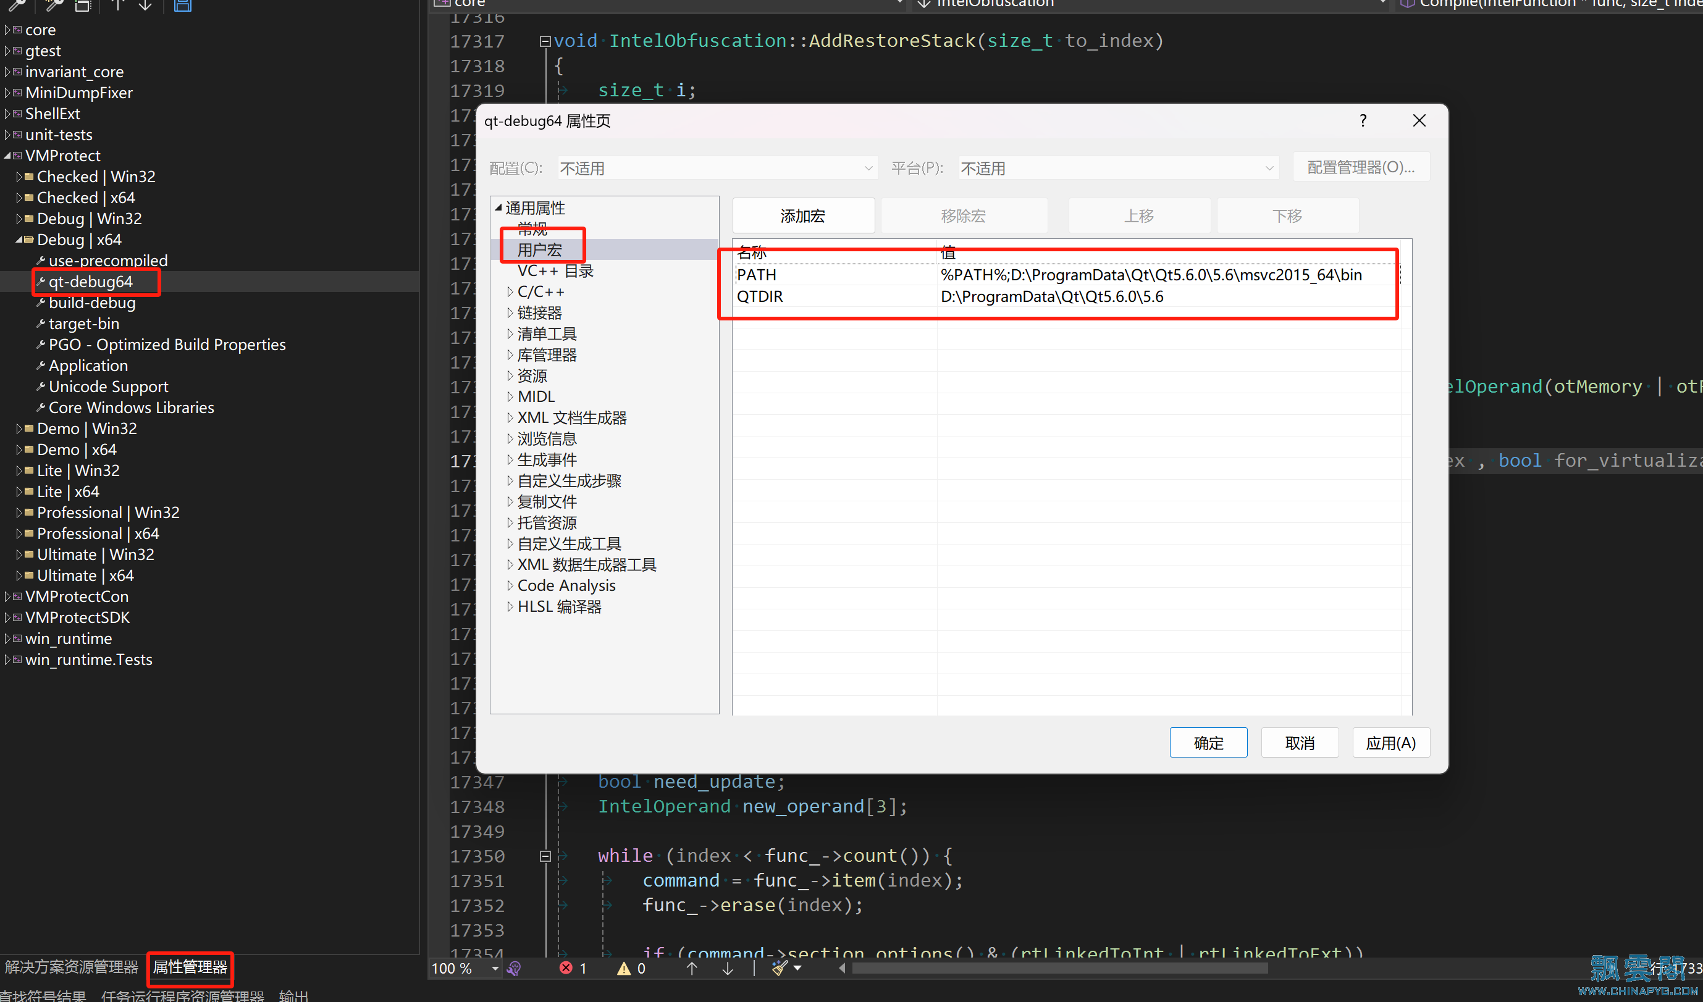Click the 应用(A) button
Viewport: 1703px width, 1002px height.
(1391, 743)
